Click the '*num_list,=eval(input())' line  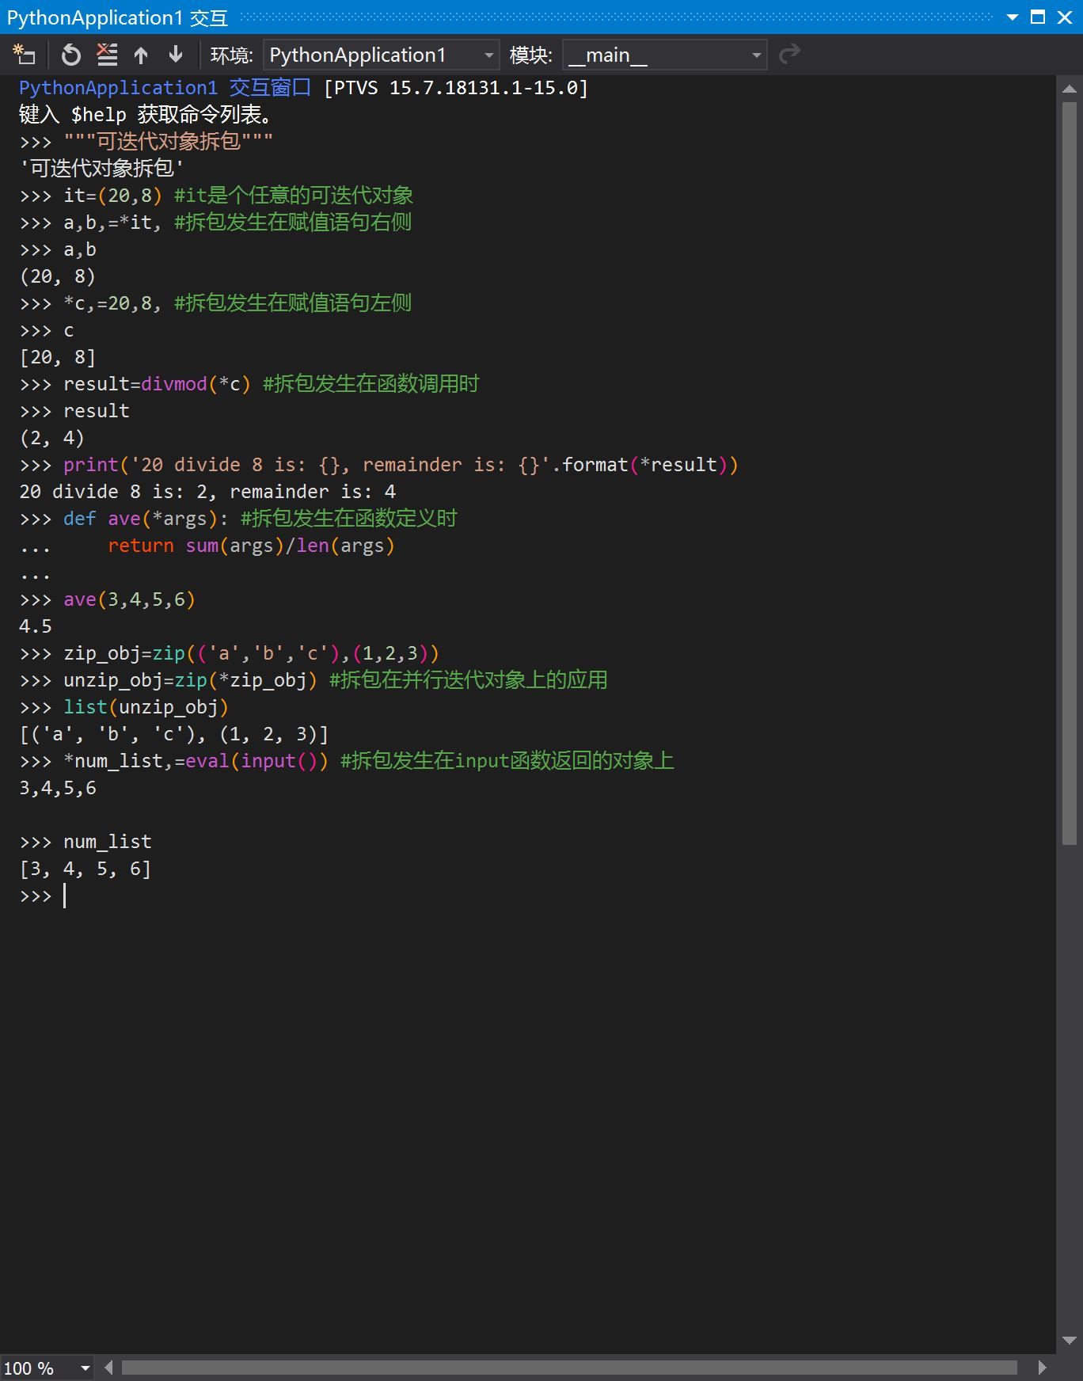pyautogui.click(x=347, y=761)
